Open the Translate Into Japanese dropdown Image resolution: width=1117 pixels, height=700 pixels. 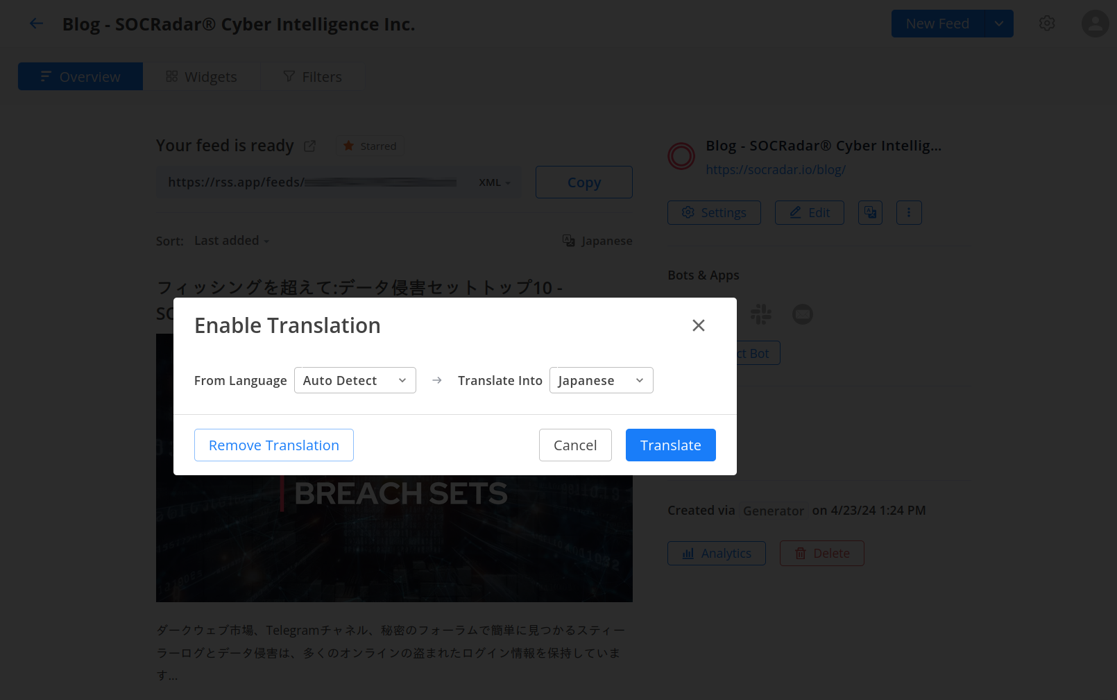pos(601,380)
